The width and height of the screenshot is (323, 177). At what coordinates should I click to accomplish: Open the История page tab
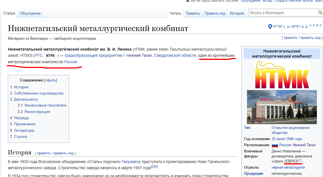(x=237, y=13)
